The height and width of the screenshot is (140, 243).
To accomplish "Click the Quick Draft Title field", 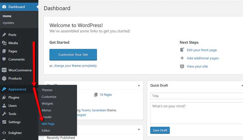I will (196, 96).
